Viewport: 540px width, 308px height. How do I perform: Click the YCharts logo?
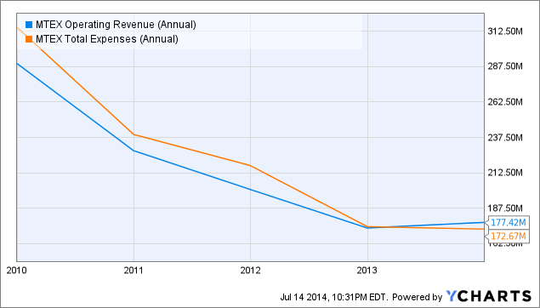(489, 296)
